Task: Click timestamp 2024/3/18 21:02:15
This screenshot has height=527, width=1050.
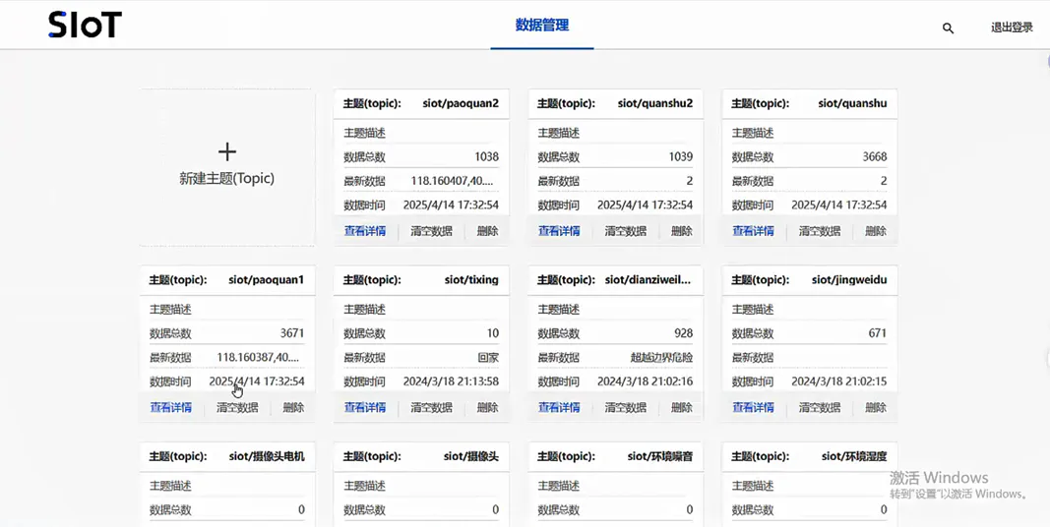Action: point(839,381)
